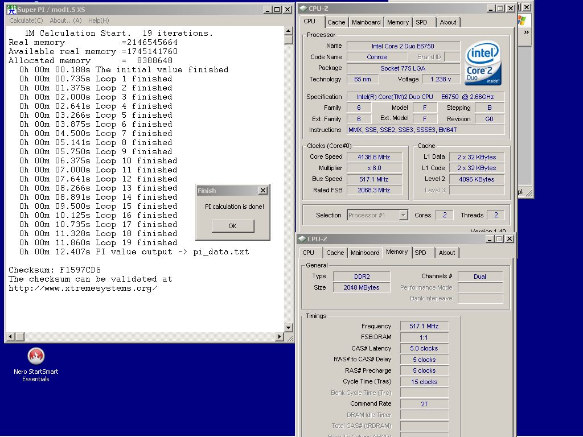Open the Calculate(C) menu
Screen dimensions: 583x437
pos(26,20)
